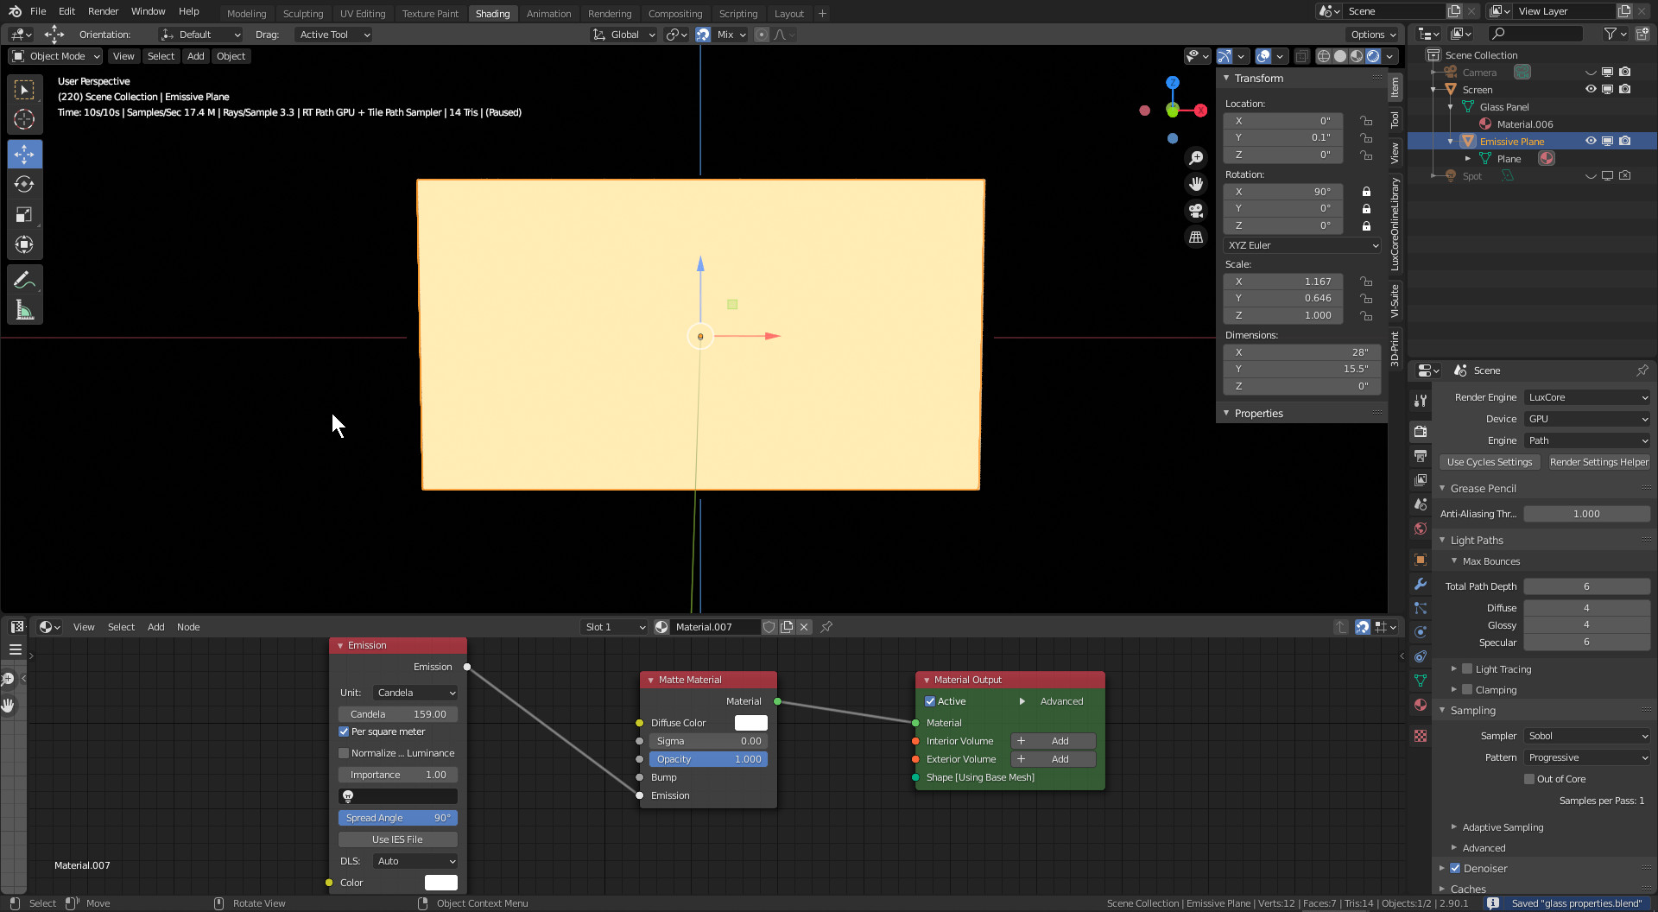Switch to perspective/orthographic grid icon
Viewport: 1658px width, 912px height.
[x=1196, y=237]
